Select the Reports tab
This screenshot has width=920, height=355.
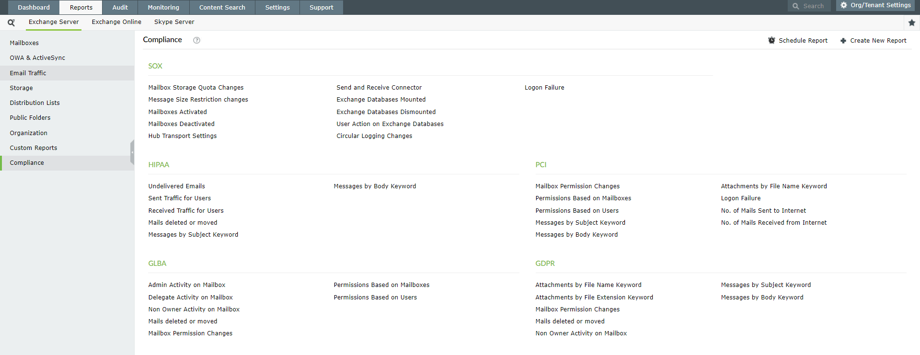[81, 7]
